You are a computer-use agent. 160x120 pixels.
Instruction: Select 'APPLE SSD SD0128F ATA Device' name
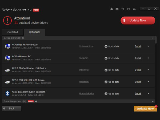[28, 80]
